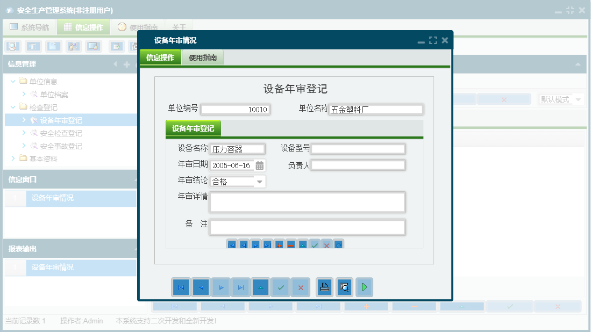Select the magnifier search icon on the toolbar
The image size is (591, 332).
(11, 46)
